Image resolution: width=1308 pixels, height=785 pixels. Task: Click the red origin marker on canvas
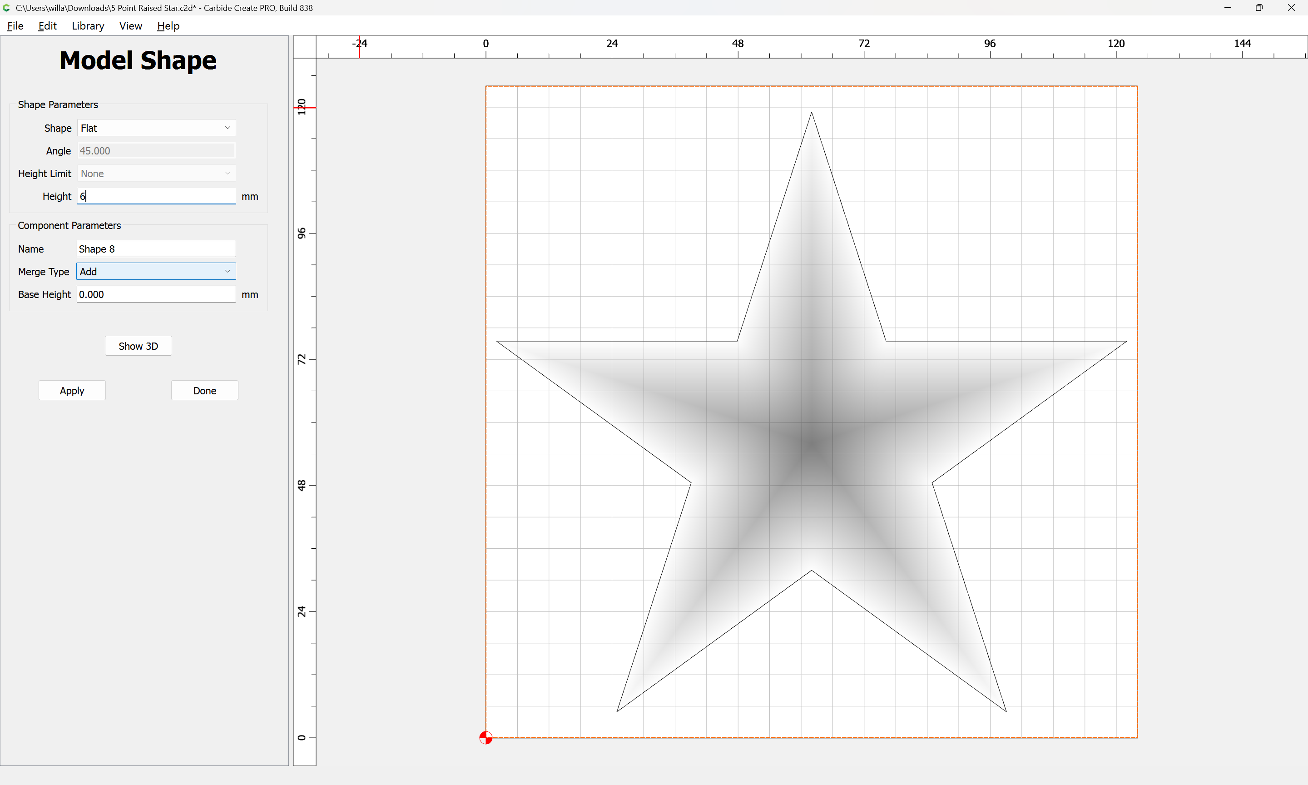[x=486, y=737]
